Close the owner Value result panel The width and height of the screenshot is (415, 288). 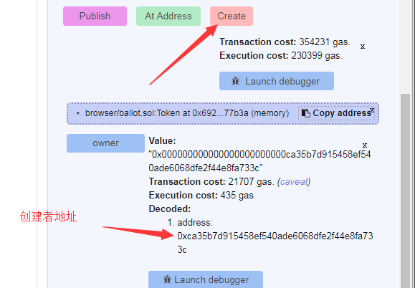[x=365, y=145]
